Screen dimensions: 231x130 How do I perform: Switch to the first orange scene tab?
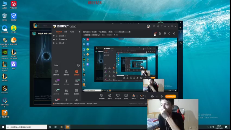pyautogui.click(x=59, y=32)
